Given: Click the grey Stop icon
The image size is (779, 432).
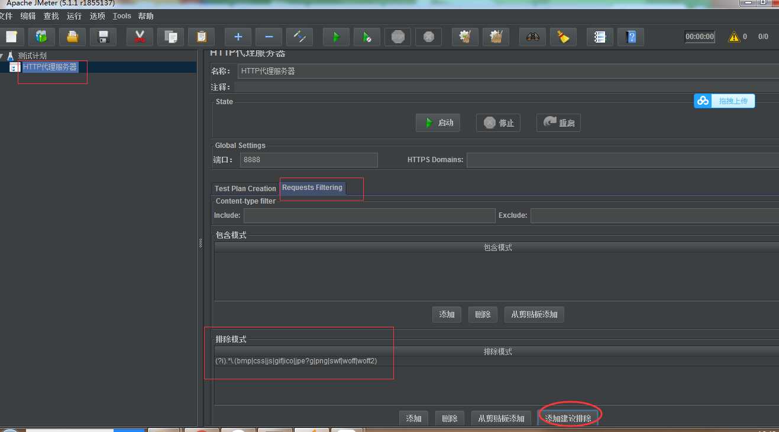Looking at the screenshot, I should pyautogui.click(x=397, y=37).
